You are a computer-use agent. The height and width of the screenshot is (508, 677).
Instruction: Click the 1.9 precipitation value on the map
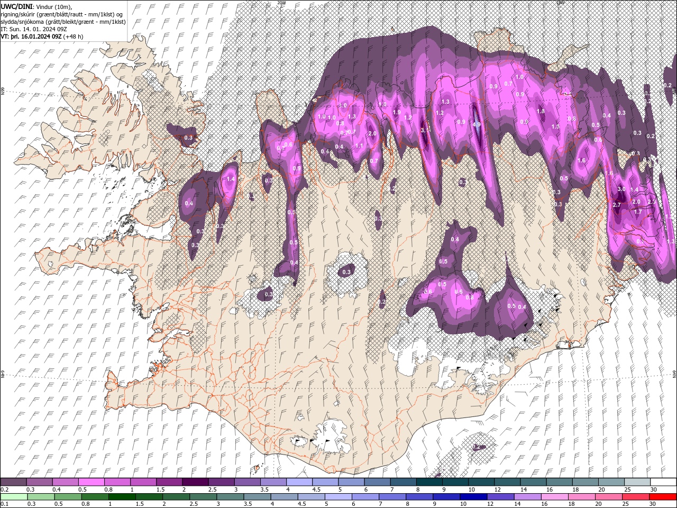click(x=397, y=112)
